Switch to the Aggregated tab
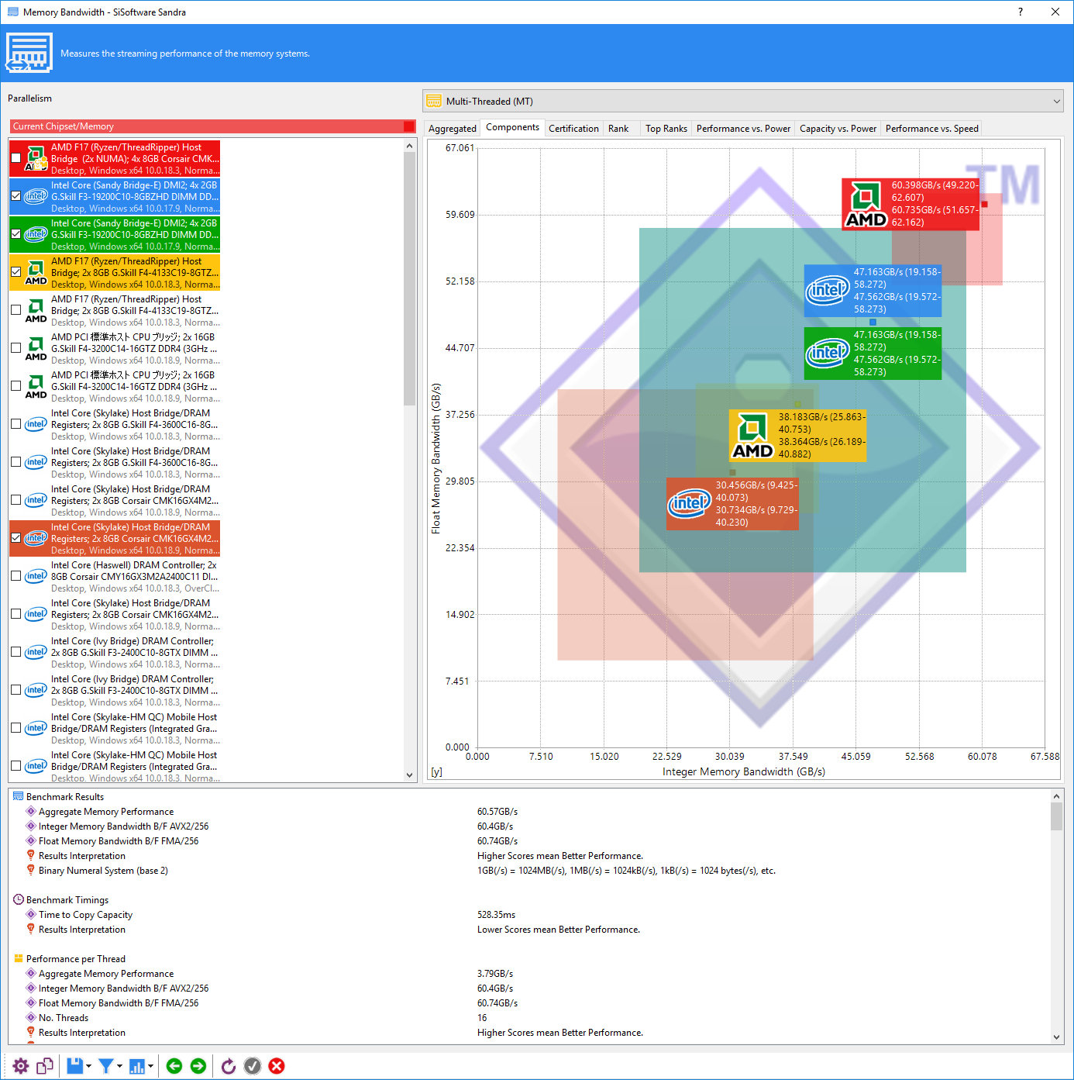The image size is (1074, 1080). click(x=453, y=129)
